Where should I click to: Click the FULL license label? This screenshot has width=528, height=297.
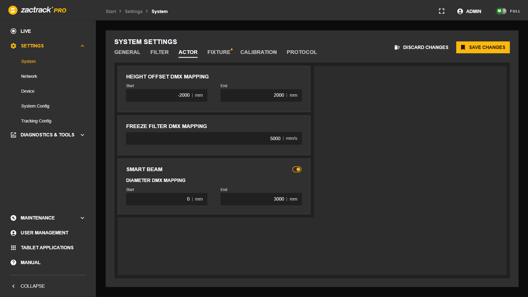tap(515, 11)
